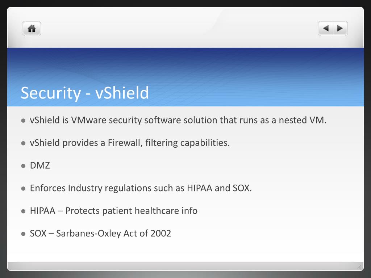This screenshot has width=371, height=278.
Task: Click the bullet dot beside DMZ
Action: click(23, 166)
